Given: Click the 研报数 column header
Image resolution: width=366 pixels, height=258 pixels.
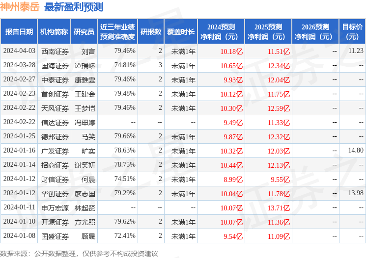Looking at the screenshot, I should click(x=151, y=31).
